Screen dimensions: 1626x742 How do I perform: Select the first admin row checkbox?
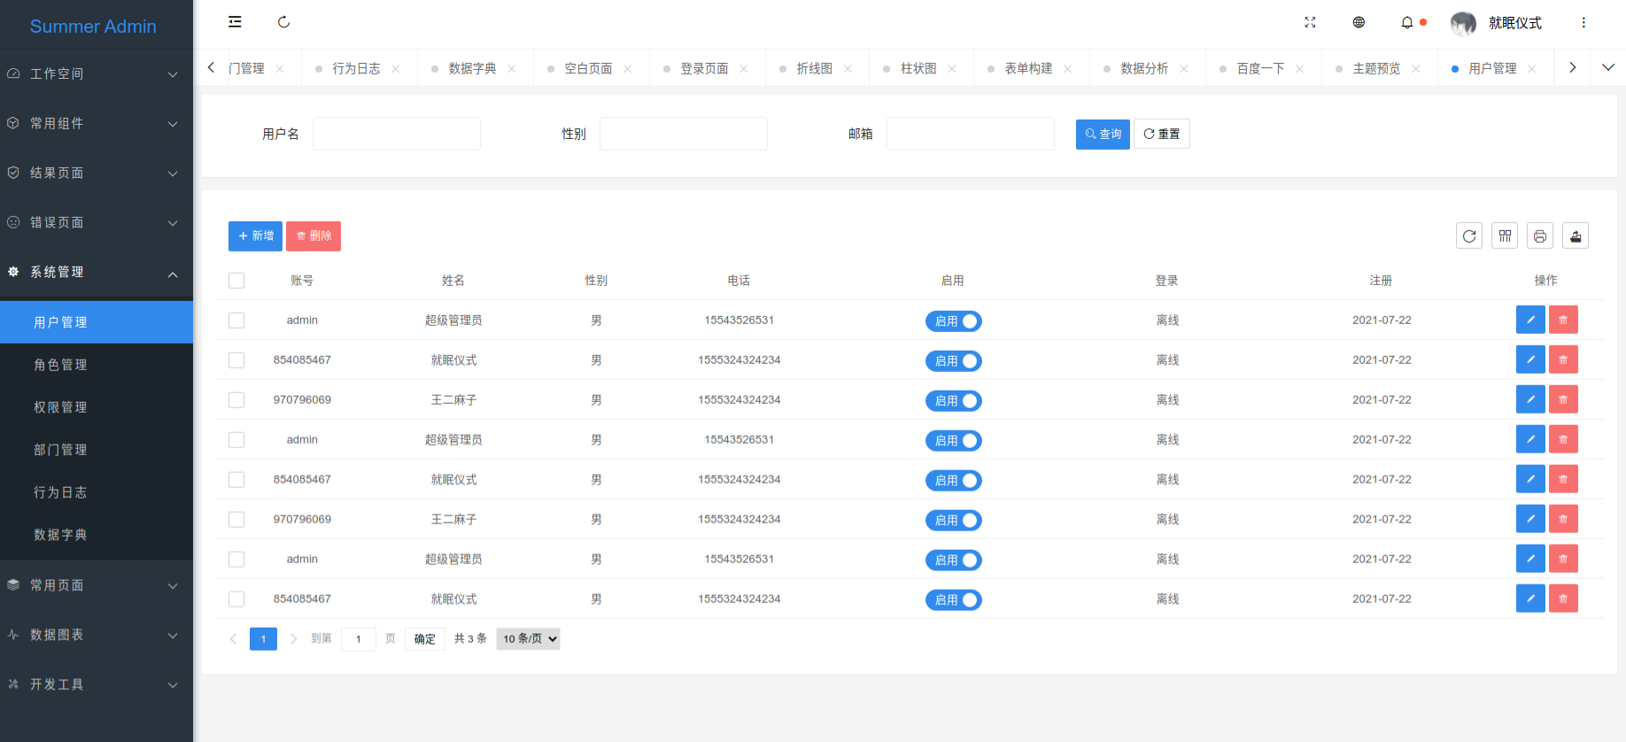click(x=236, y=321)
